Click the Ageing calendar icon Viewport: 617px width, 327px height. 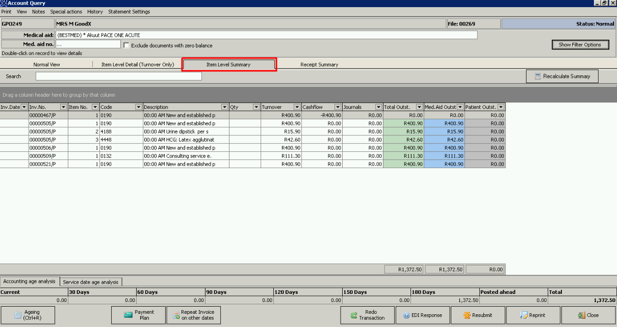18,315
